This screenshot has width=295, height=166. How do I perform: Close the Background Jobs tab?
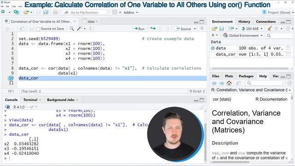(77, 100)
